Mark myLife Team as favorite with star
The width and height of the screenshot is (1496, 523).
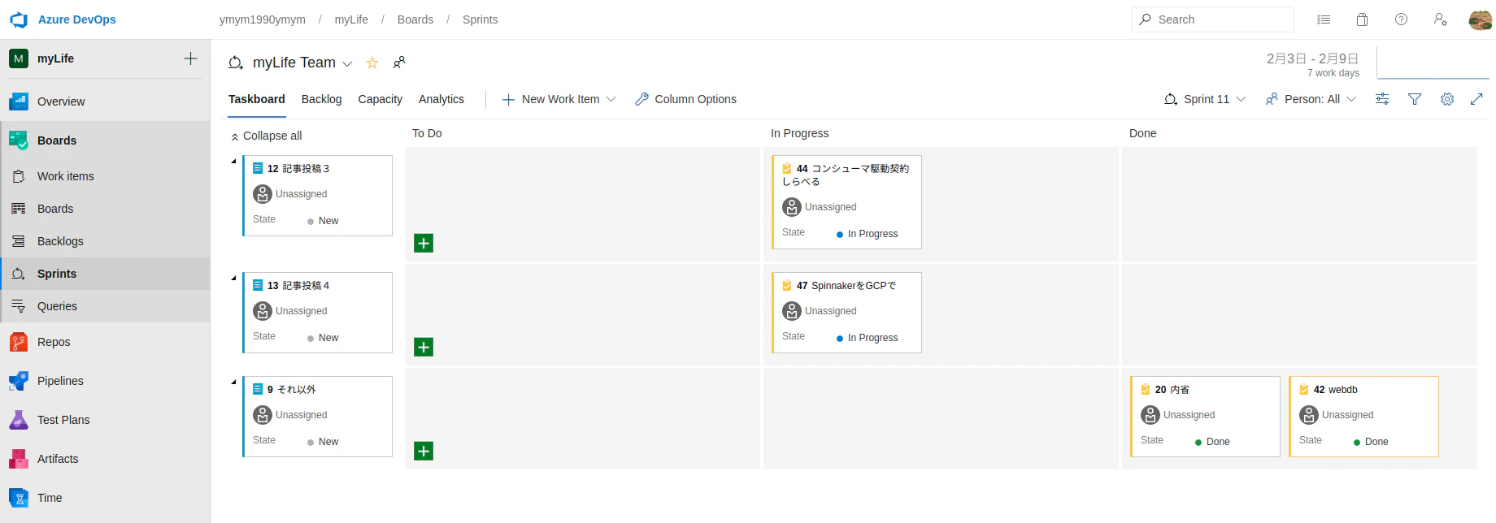coord(372,63)
